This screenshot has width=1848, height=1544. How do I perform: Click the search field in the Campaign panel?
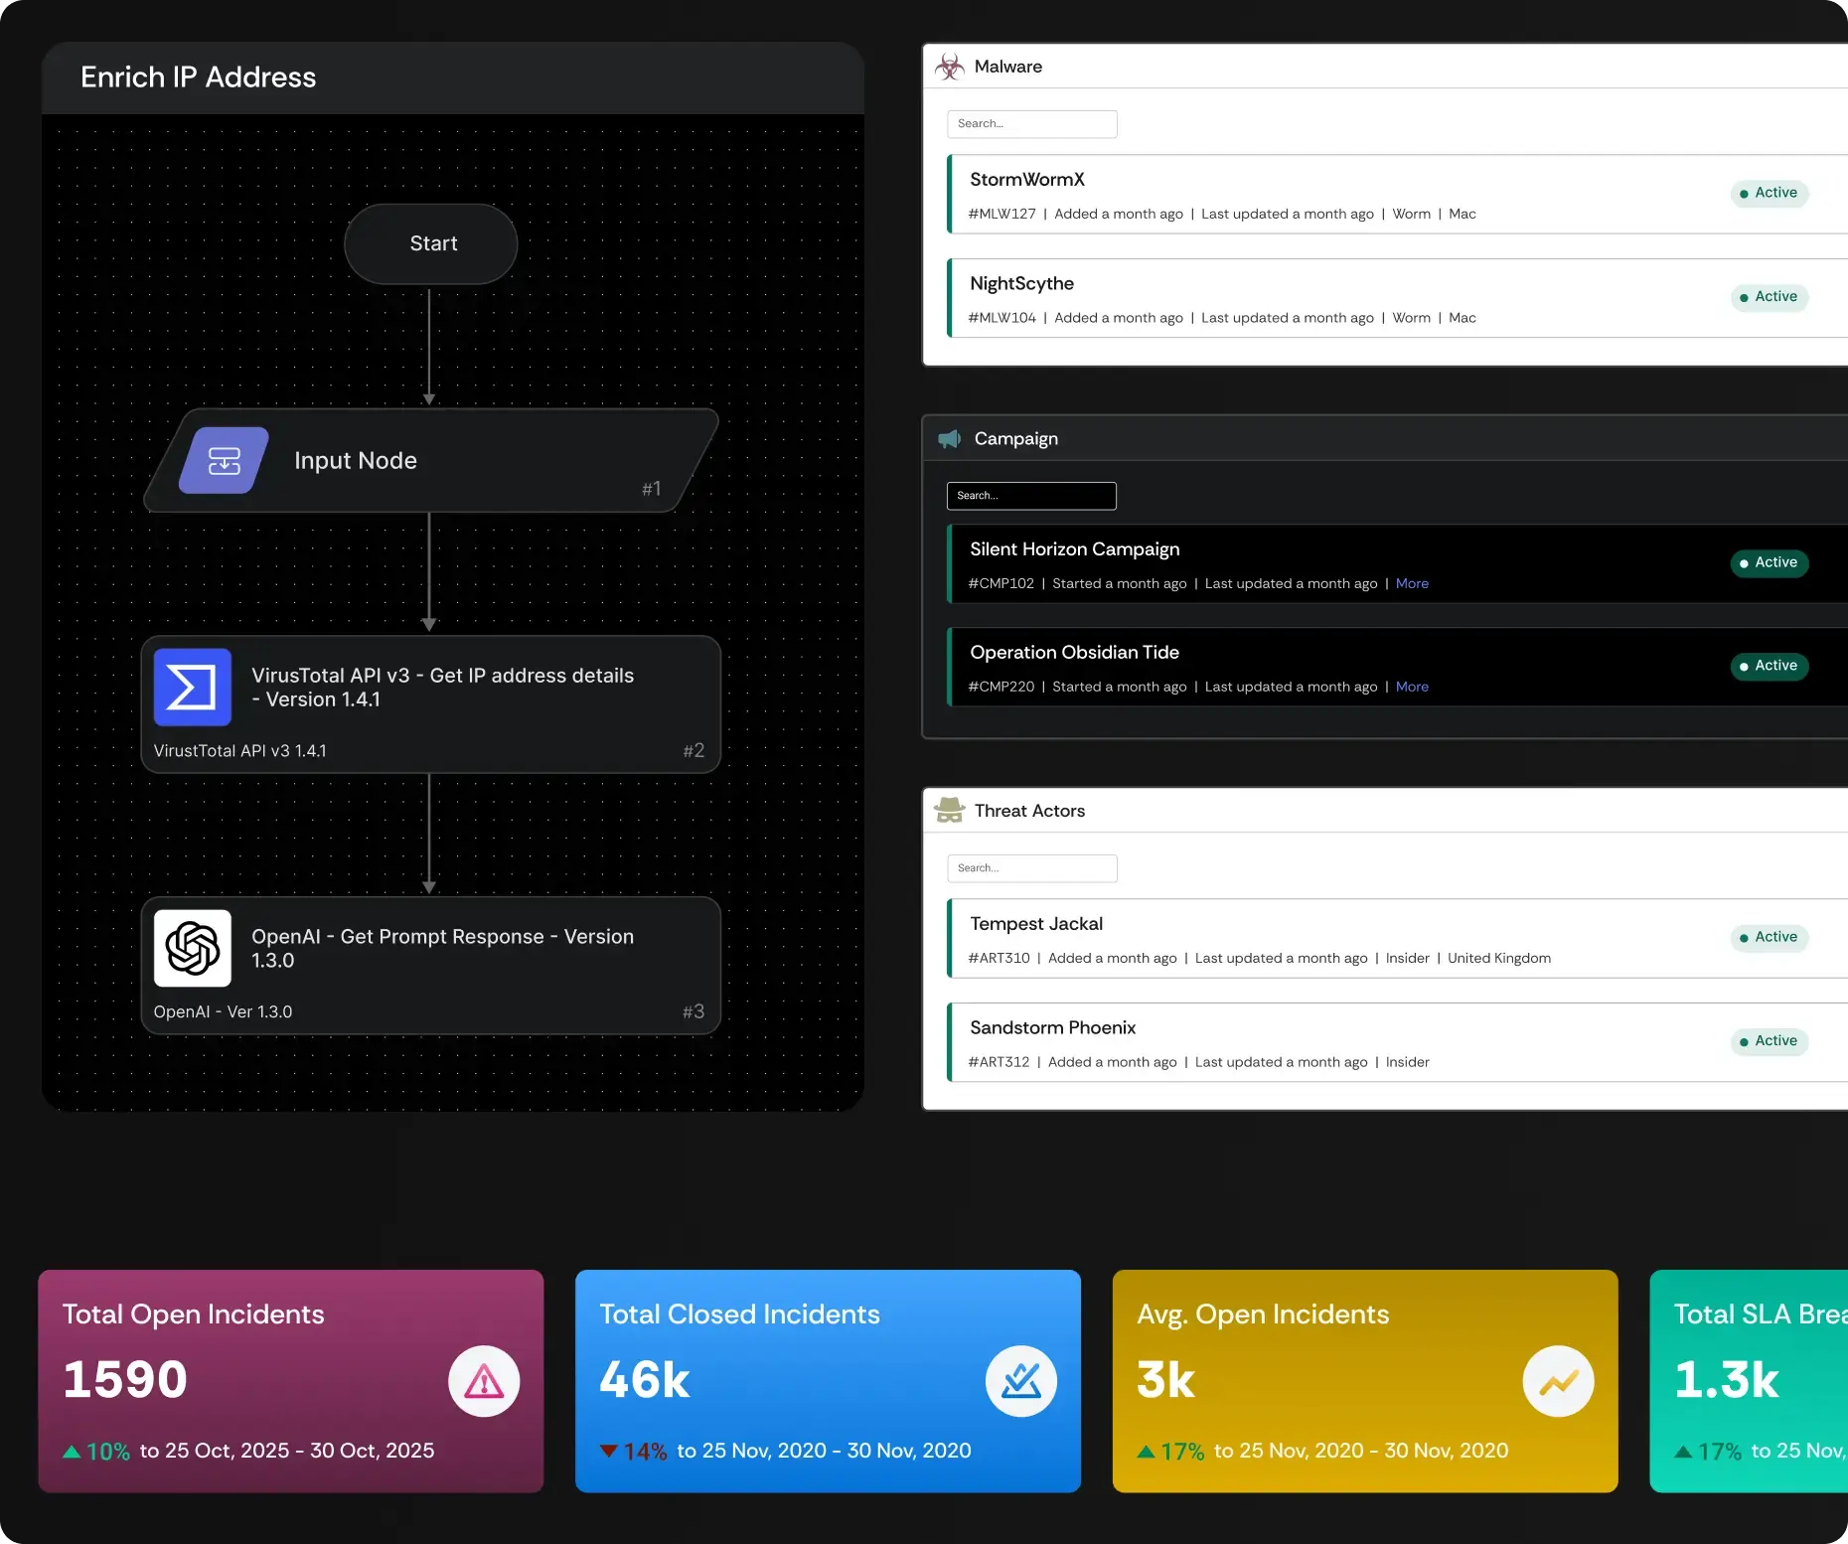point(1031,495)
